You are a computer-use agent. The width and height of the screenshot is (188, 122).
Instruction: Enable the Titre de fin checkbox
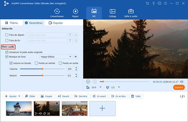7,40
